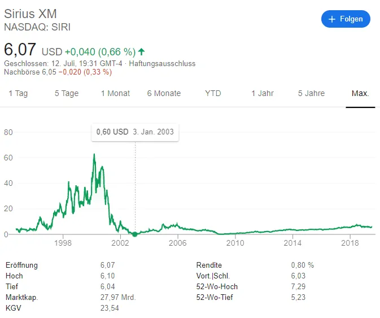Open the 1 Monat chart range
The width and height of the screenshot is (380, 318).
(x=115, y=93)
